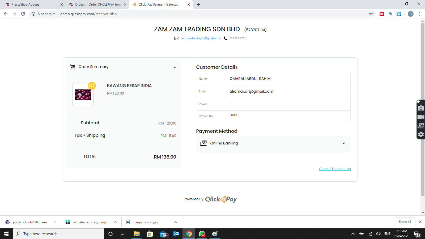
Task: Click the taskbar search box
Action: pyautogui.click(x=58, y=234)
